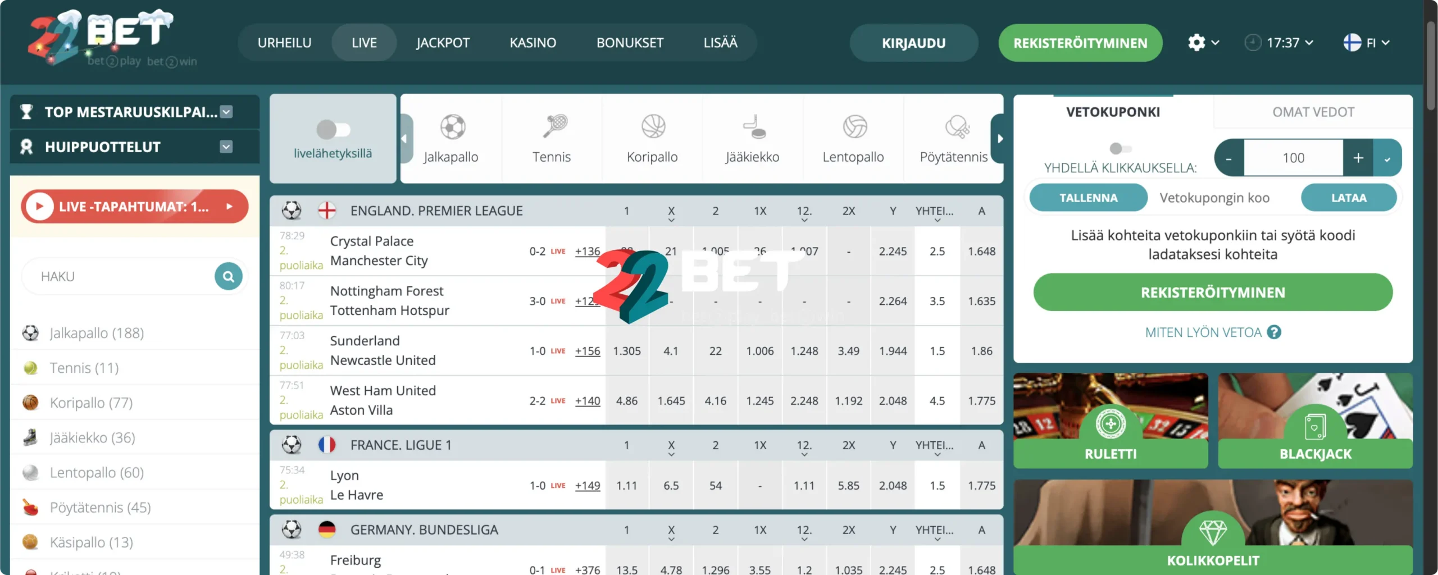Select the Tennis racket sport icon
The image size is (1438, 575).
click(555, 126)
